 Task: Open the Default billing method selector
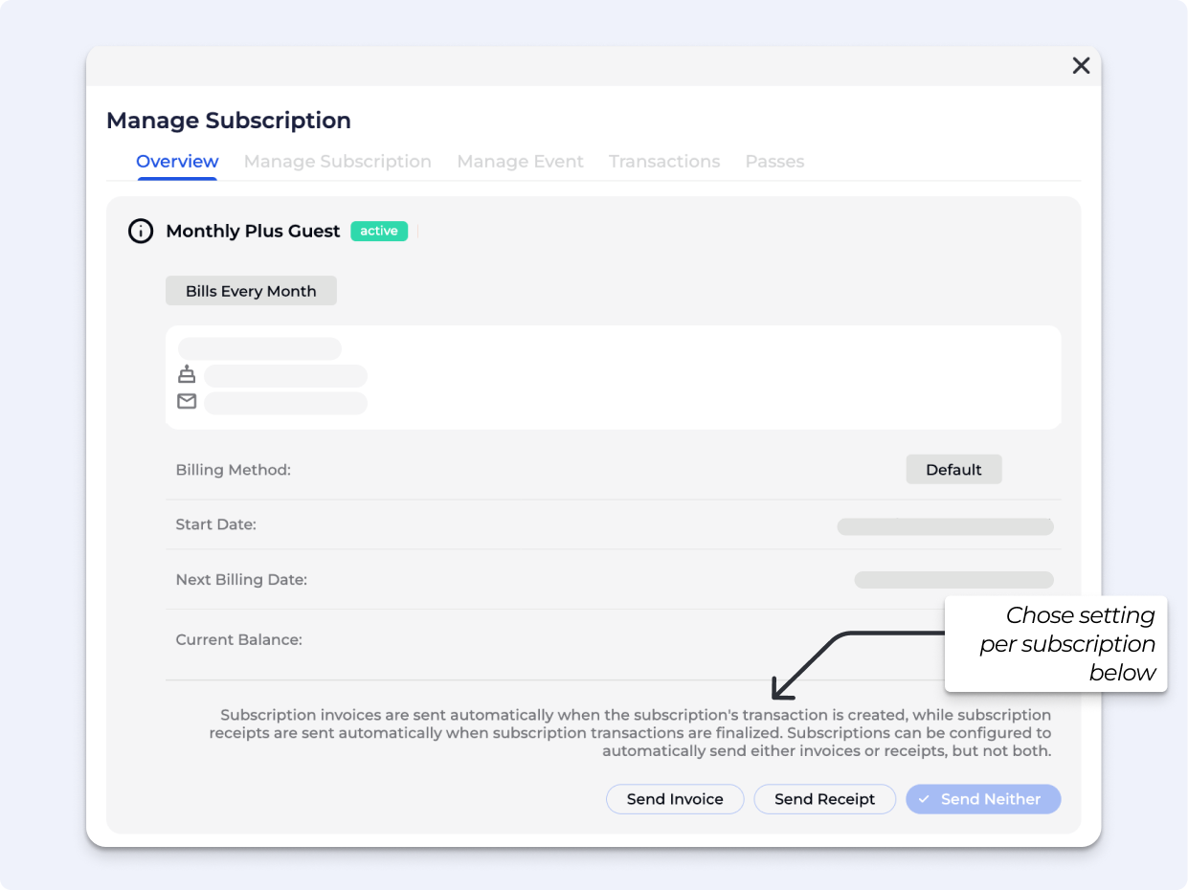[x=953, y=470]
